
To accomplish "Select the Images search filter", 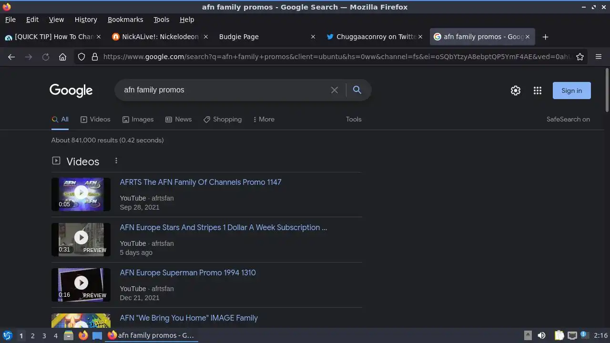I will 138,119.
